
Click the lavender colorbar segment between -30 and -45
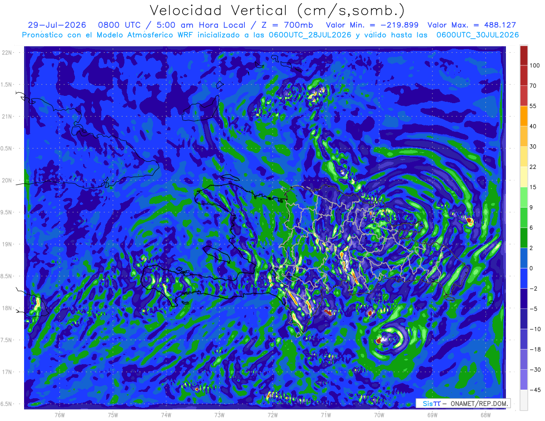[524, 380]
